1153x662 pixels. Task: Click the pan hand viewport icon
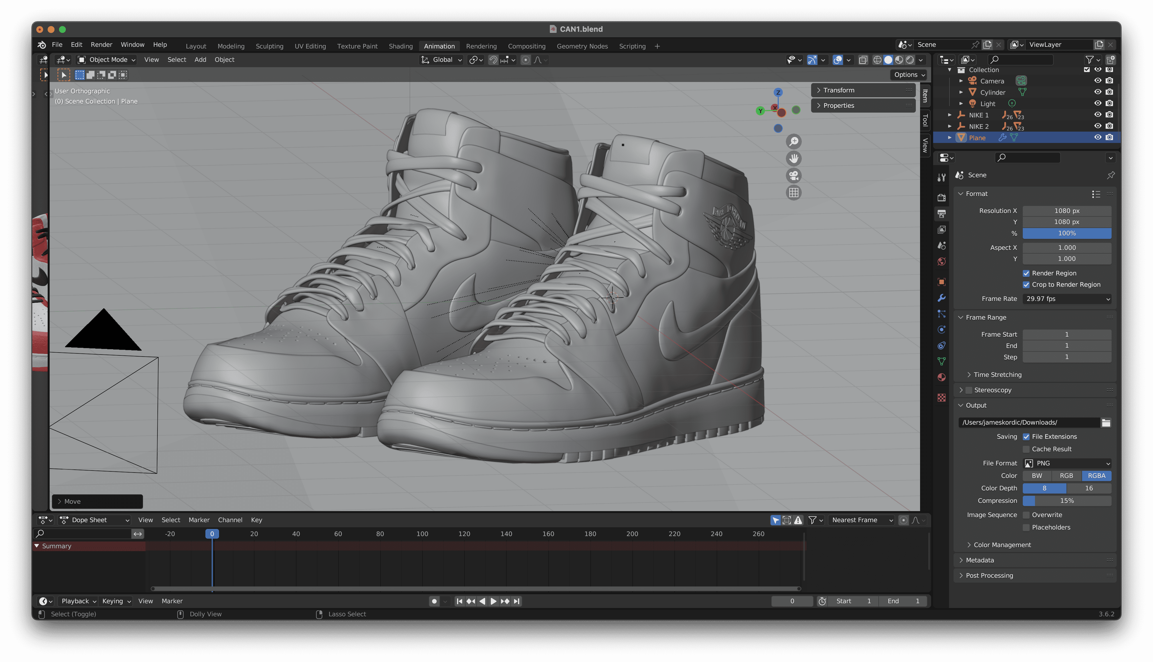tap(793, 158)
